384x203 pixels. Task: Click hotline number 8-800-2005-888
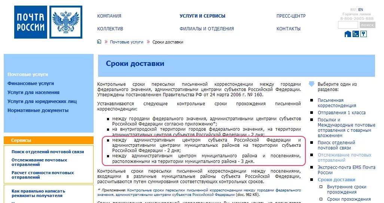click(357, 18)
